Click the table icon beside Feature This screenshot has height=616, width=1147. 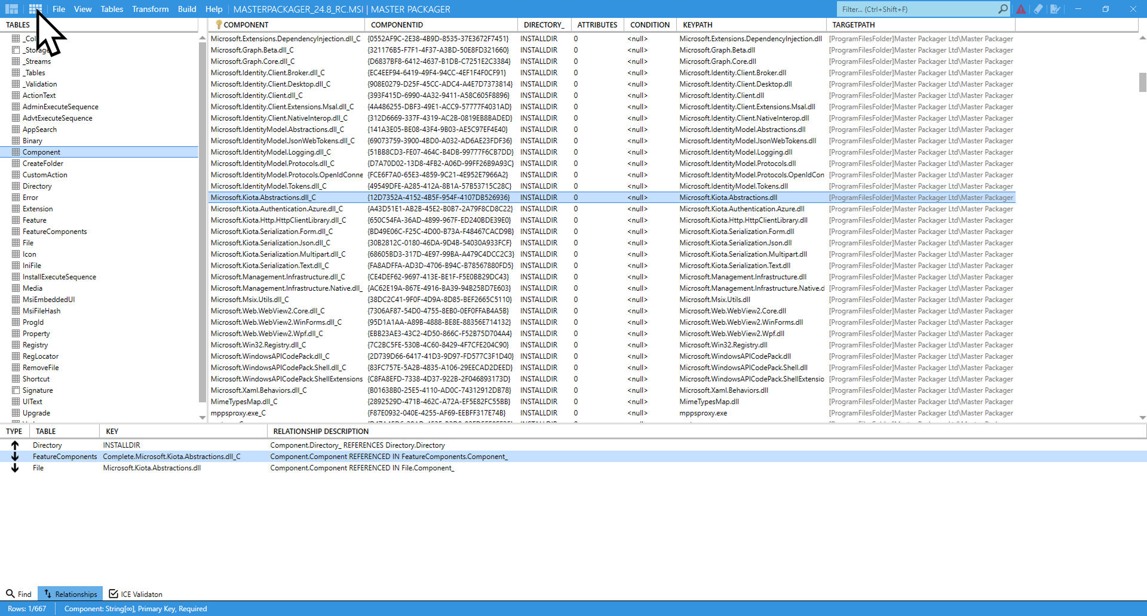point(16,220)
